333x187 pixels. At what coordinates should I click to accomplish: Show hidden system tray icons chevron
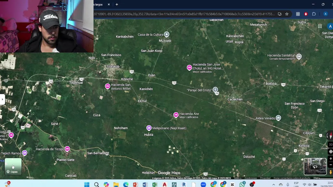click(x=274, y=185)
